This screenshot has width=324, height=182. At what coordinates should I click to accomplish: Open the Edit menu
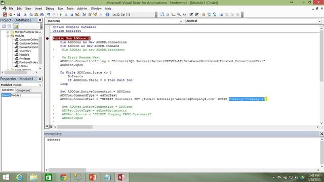(x=19, y=9)
